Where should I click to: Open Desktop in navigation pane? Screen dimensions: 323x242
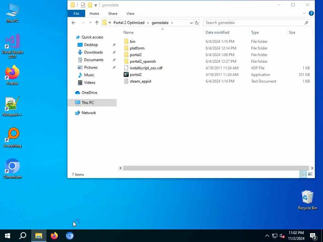[91, 45]
